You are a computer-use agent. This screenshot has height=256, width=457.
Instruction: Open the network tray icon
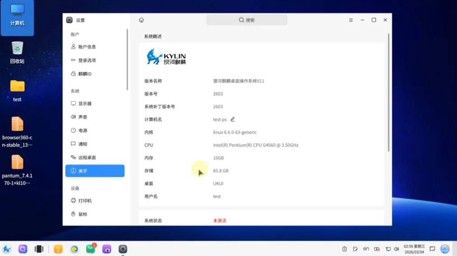(x=388, y=249)
